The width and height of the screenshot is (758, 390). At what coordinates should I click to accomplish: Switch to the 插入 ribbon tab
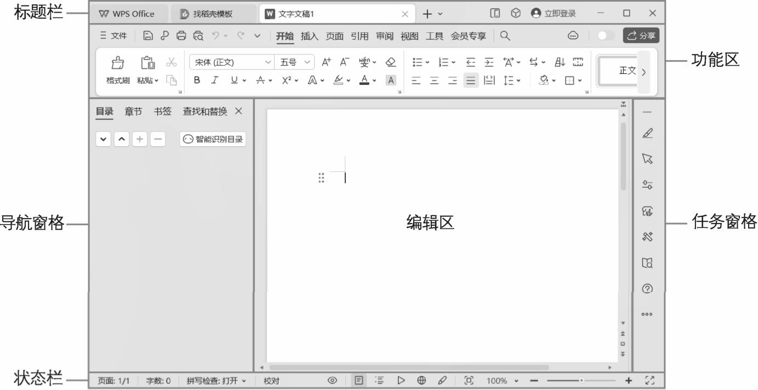(x=310, y=36)
